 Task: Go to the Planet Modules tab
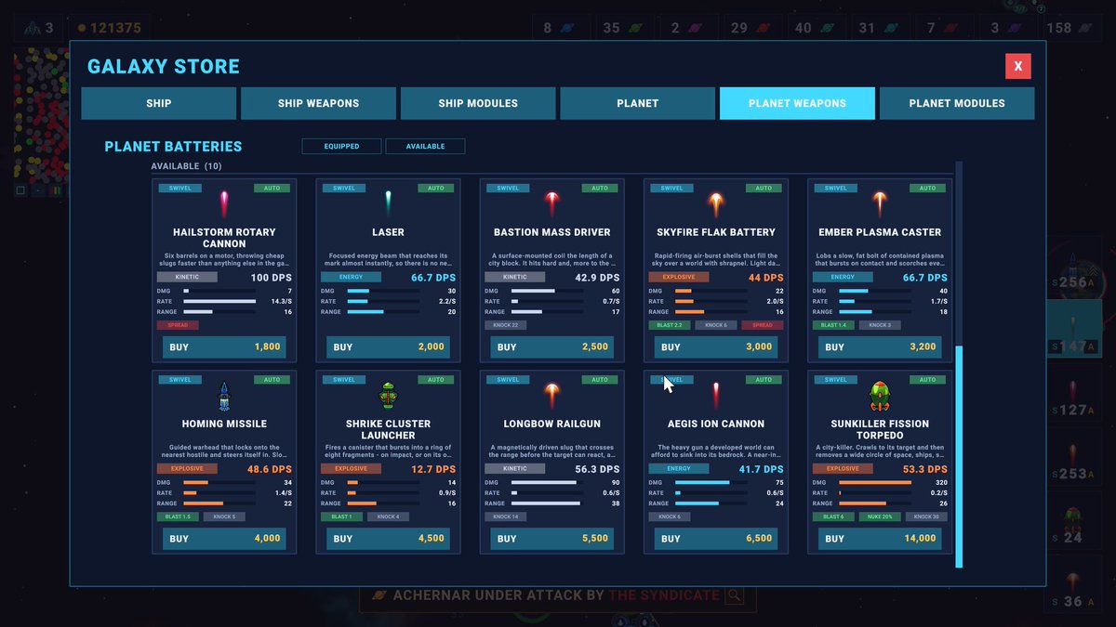[957, 103]
